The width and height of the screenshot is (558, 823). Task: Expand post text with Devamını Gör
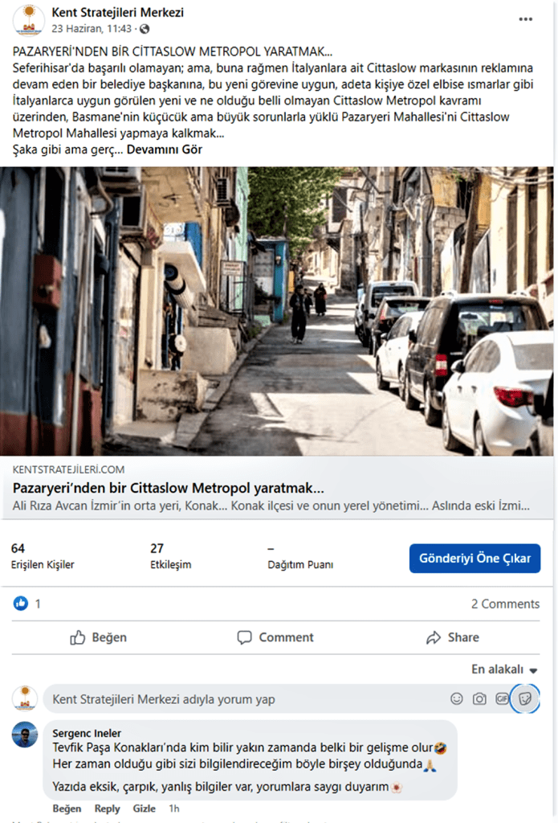(x=164, y=149)
